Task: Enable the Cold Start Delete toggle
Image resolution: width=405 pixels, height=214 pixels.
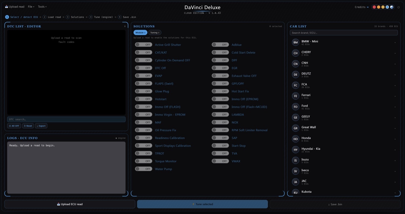Action: 220,53
